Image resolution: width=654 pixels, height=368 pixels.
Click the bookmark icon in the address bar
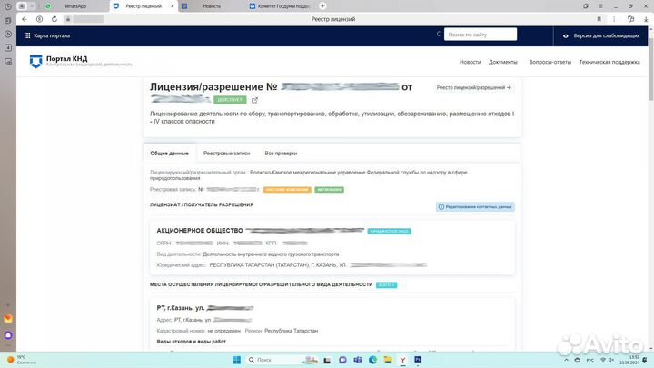599,19
